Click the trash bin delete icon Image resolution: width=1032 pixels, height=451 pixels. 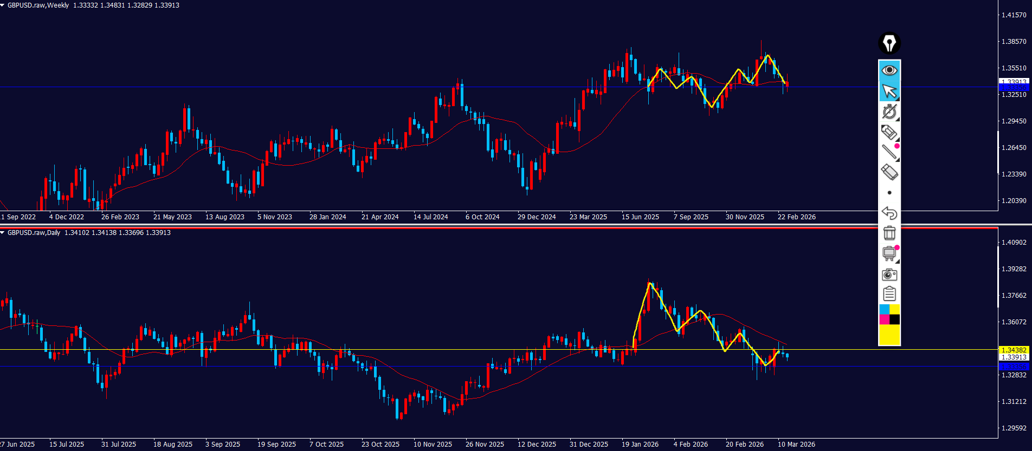(x=889, y=233)
